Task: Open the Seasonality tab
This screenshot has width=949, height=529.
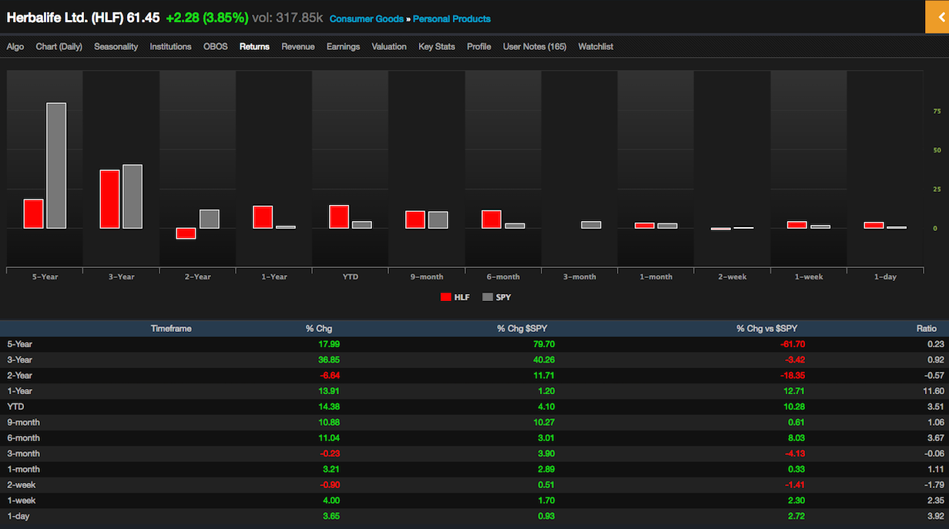Action: (116, 47)
